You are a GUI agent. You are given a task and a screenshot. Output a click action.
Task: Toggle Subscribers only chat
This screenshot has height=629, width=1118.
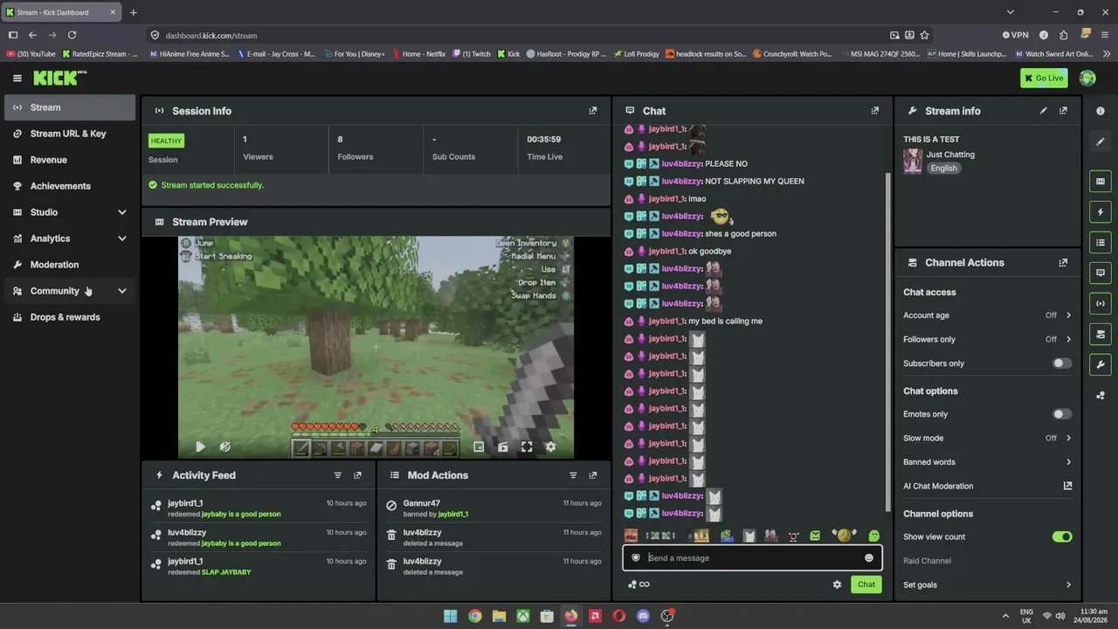click(1061, 363)
